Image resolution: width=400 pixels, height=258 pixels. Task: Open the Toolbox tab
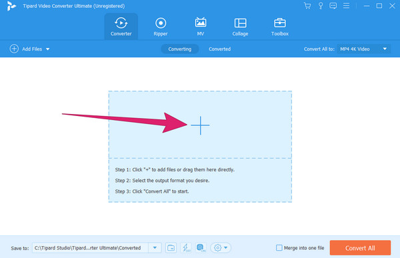tap(279, 27)
